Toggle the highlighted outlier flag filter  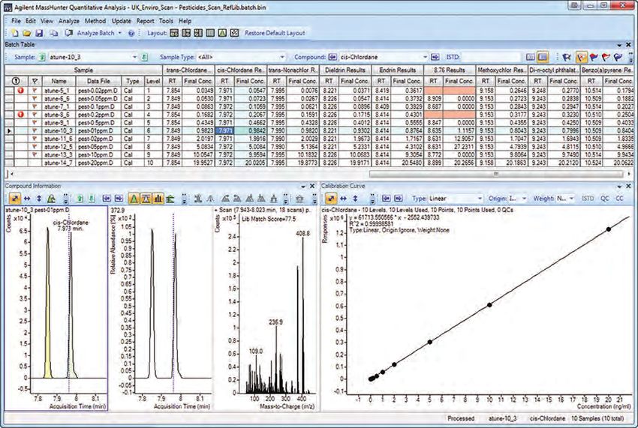(582, 57)
